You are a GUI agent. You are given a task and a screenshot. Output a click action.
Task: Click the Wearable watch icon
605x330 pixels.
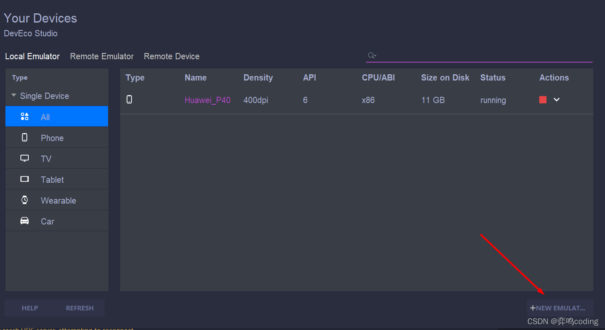coord(25,200)
